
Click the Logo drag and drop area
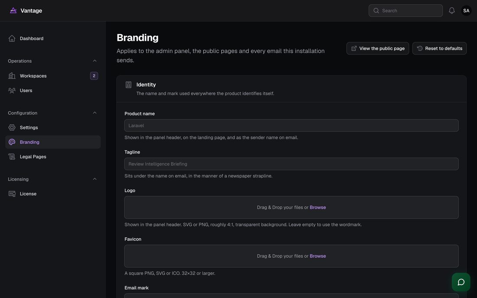click(x=291, y=207)
